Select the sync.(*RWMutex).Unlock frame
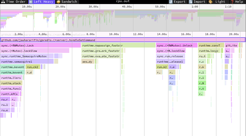The width and height of the screenshot is (246, 136). [x=176, y=45]
